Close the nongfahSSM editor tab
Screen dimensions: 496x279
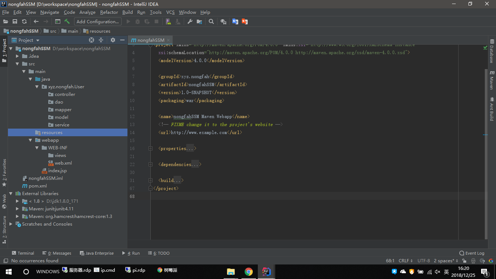[x=168, y=40]
